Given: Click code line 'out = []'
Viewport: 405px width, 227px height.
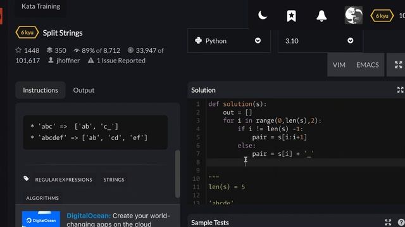Looking at the screenshot, I should tap(237, 112).
